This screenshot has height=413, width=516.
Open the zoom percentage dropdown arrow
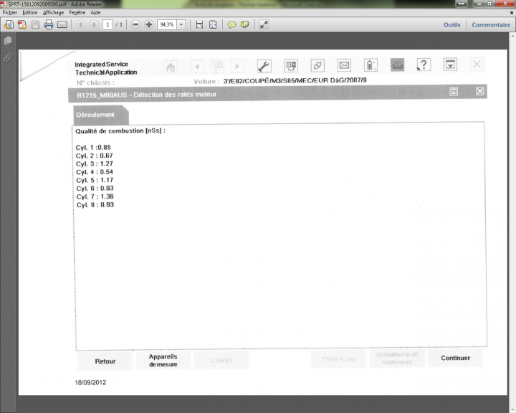pyautogui.click(x=181, y=24)
